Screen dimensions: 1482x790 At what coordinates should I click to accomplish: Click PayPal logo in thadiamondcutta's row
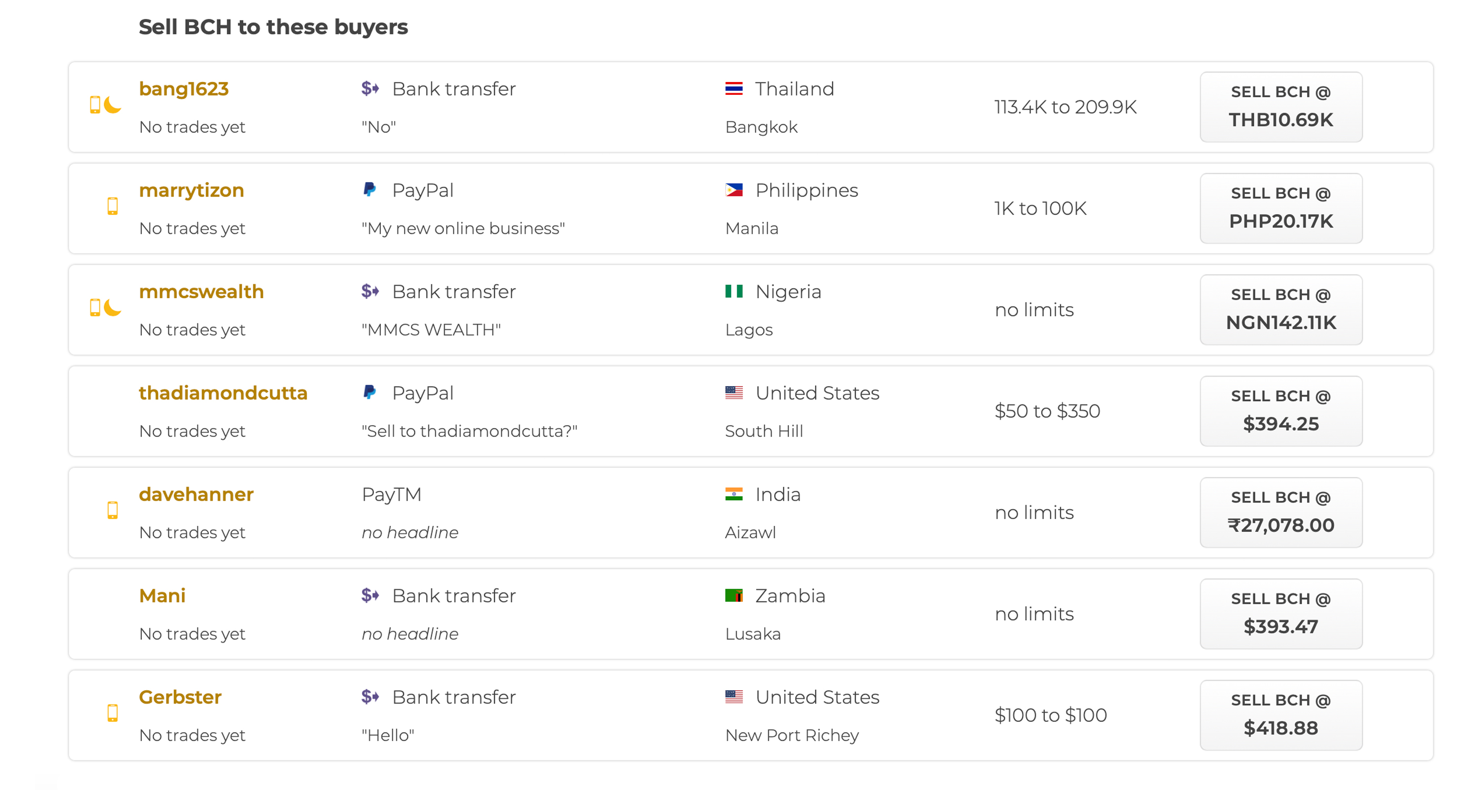[370, 393]
